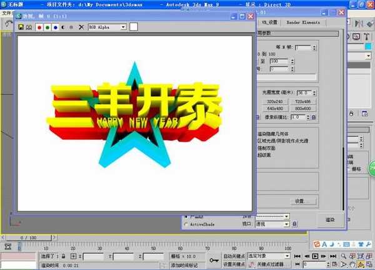The width and height of the screenshot is (375, 270).
Task: Play the animation
Action: point(315,256)
